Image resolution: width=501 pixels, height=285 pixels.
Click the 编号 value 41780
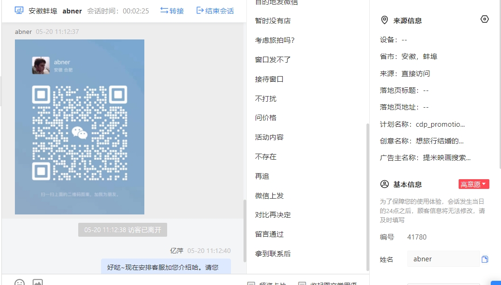(x=417, y=237)
